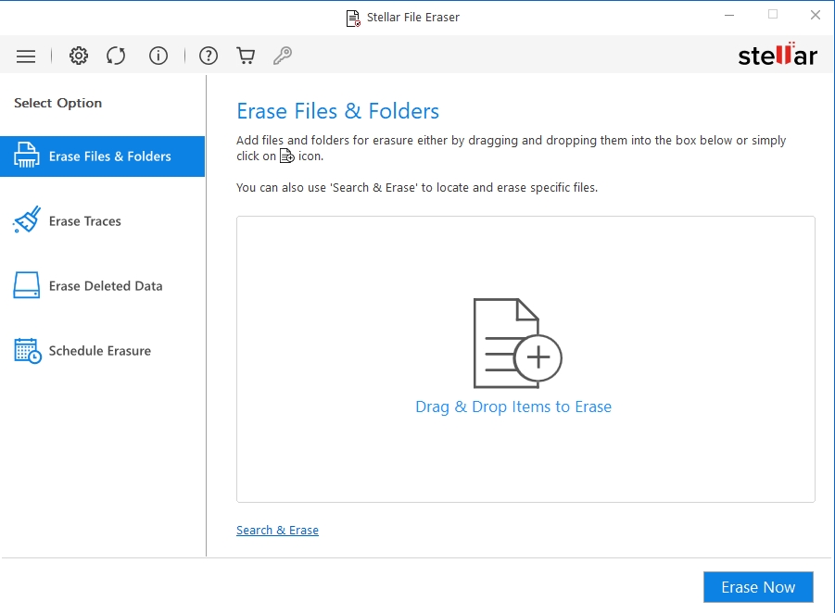The height and width of the screenshot is (613, 835).
Task: Click the app icon in the title bar
Action: coord(353,18)
